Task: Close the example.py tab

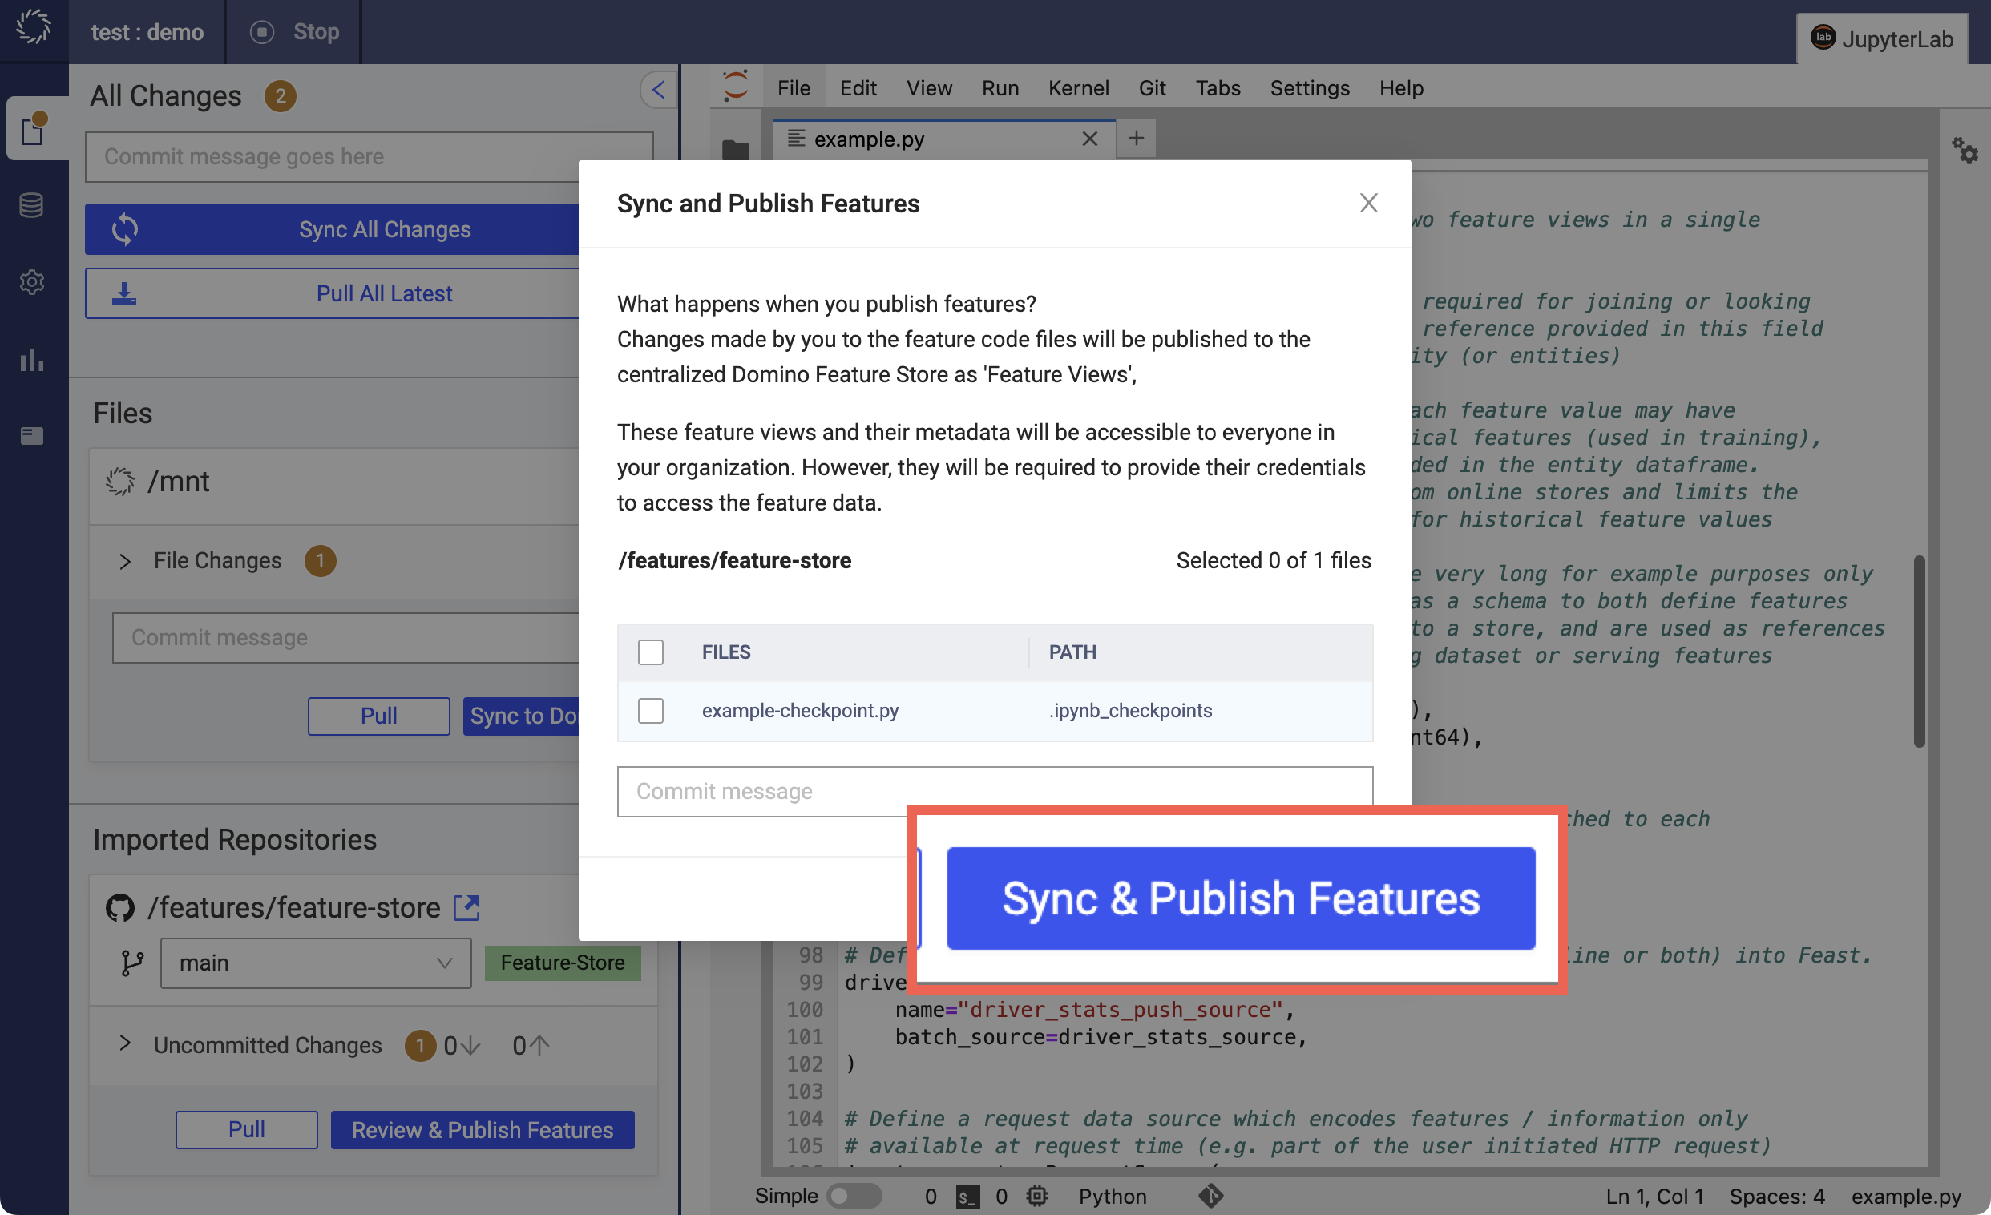Action: (x=1089, y=139)
